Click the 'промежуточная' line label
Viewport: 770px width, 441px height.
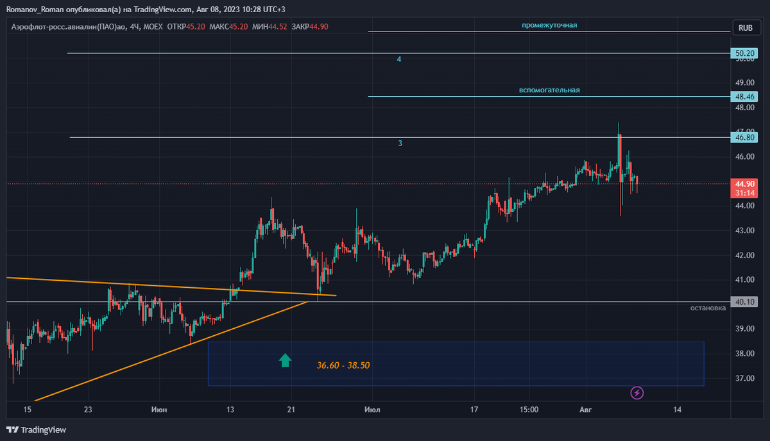(549, 25)
